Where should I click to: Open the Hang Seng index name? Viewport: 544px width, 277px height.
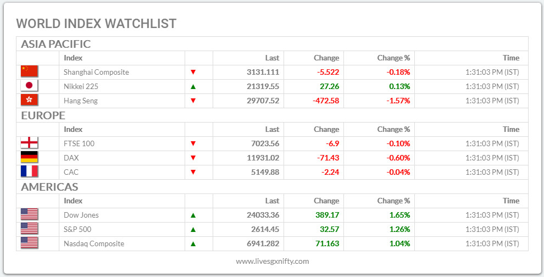pyautogui.click(x=80, y=101)
